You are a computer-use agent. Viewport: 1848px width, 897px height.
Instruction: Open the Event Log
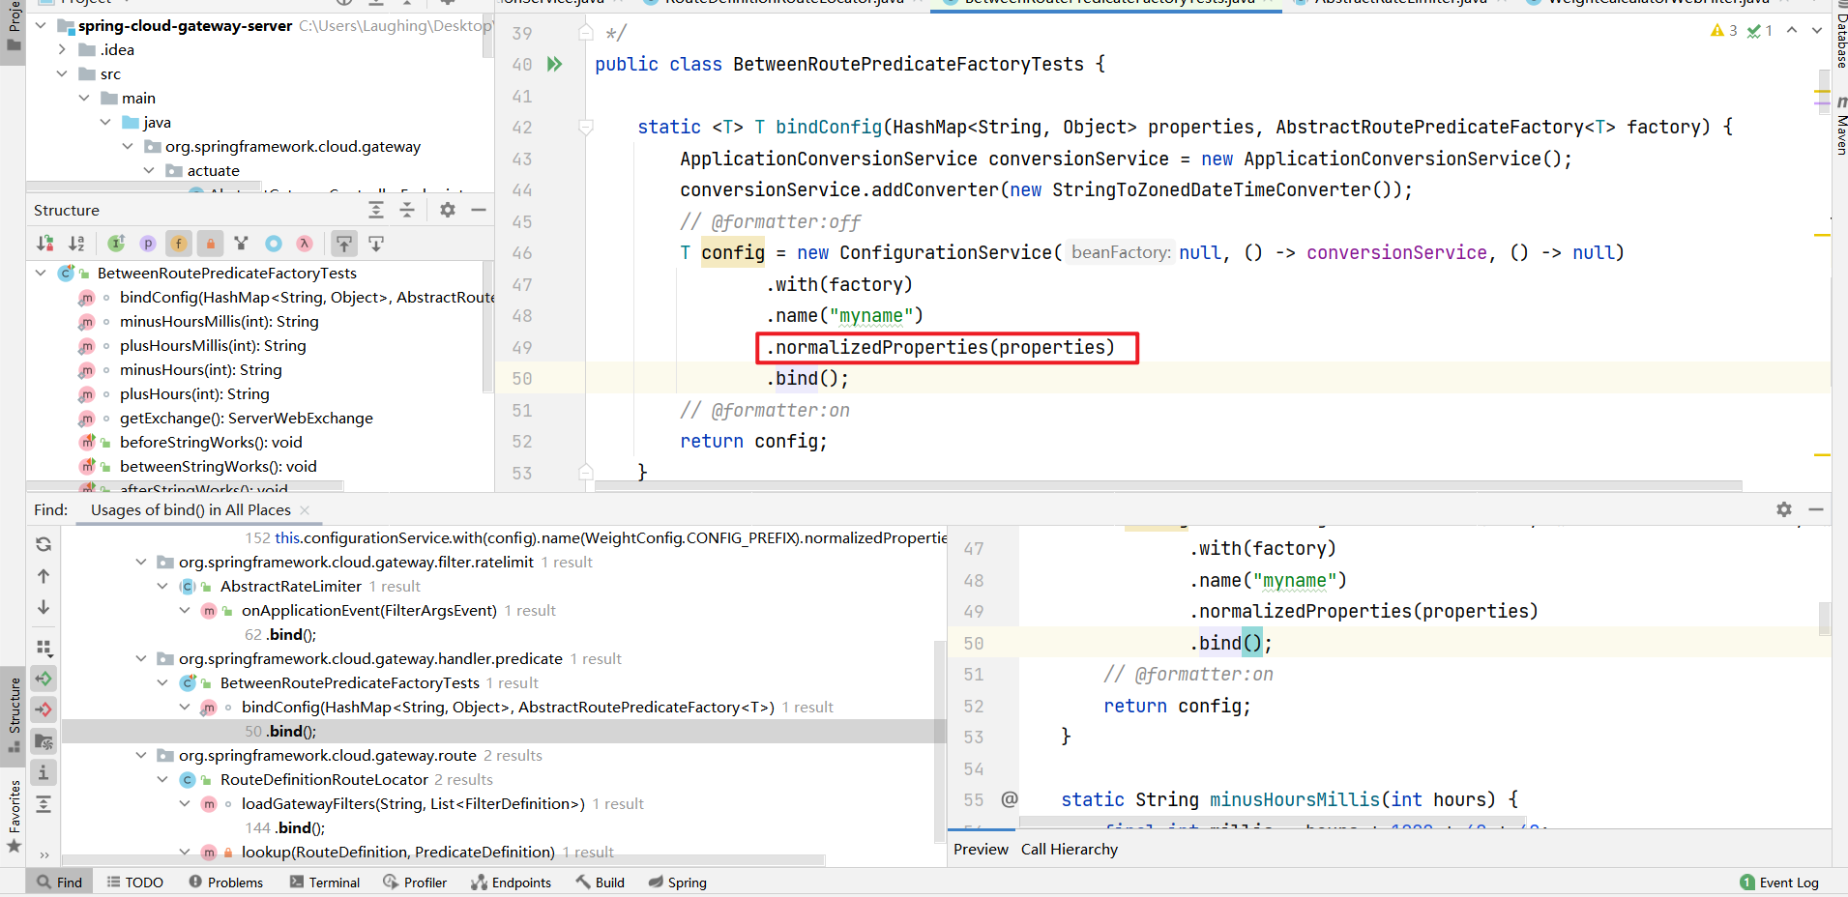point(1779,882)
